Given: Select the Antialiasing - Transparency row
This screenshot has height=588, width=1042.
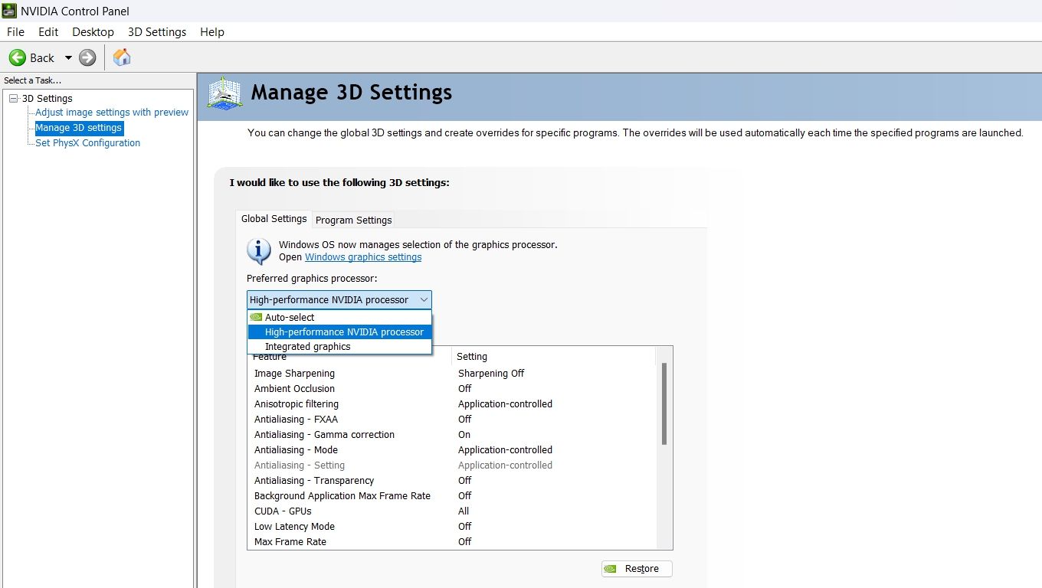Looking at the screenshot, I should [452, 481].
